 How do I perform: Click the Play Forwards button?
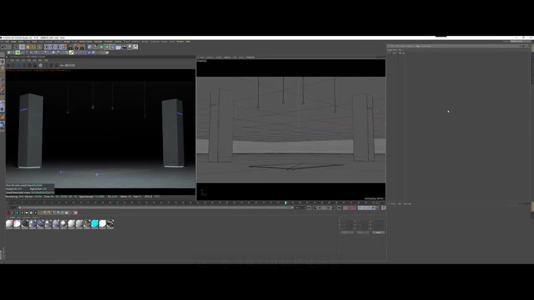324,208
